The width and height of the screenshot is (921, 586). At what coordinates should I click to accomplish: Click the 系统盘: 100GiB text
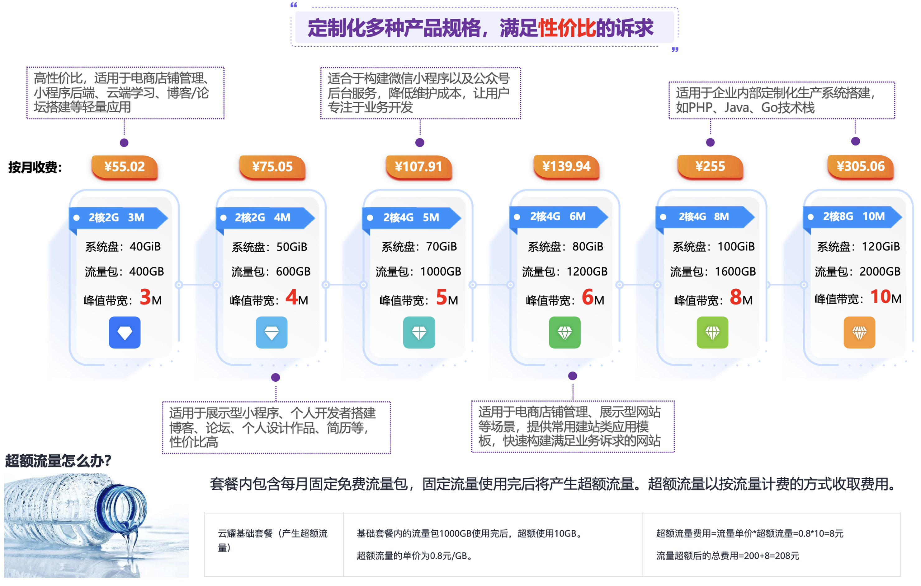[x=714, y=247]
